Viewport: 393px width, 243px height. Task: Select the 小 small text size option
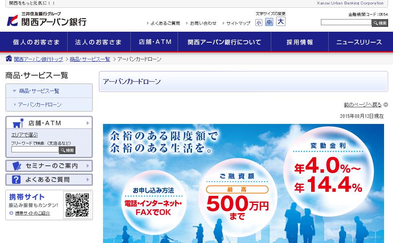pyautogui.click(x=259, y=22)
